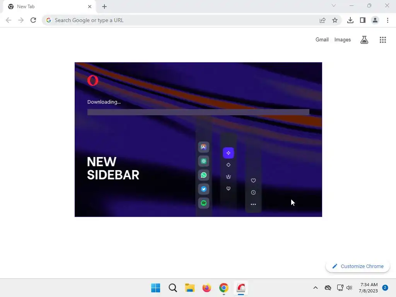396x297 pixels.
Task: Click the browser forward arrow
Action: pyautogui.click(x=21, y=20)
